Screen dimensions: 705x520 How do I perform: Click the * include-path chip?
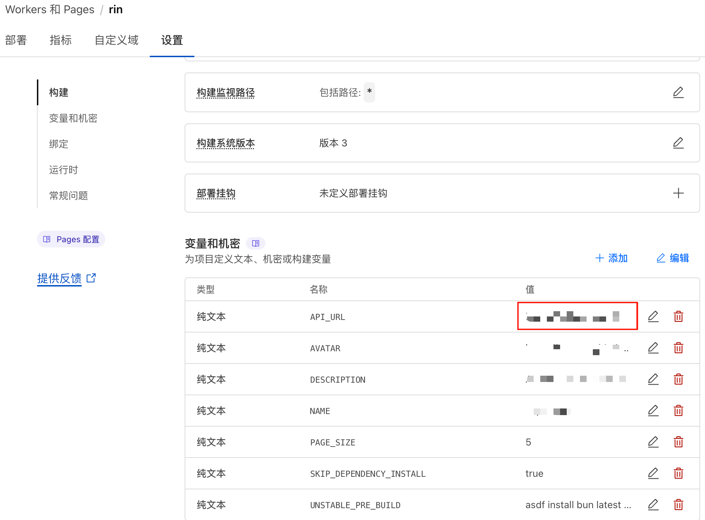pos(369,92)
